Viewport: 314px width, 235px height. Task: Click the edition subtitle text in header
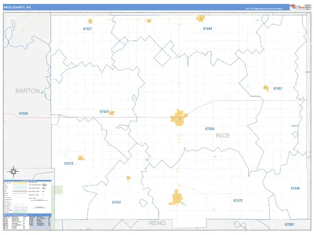coord(264,9)
